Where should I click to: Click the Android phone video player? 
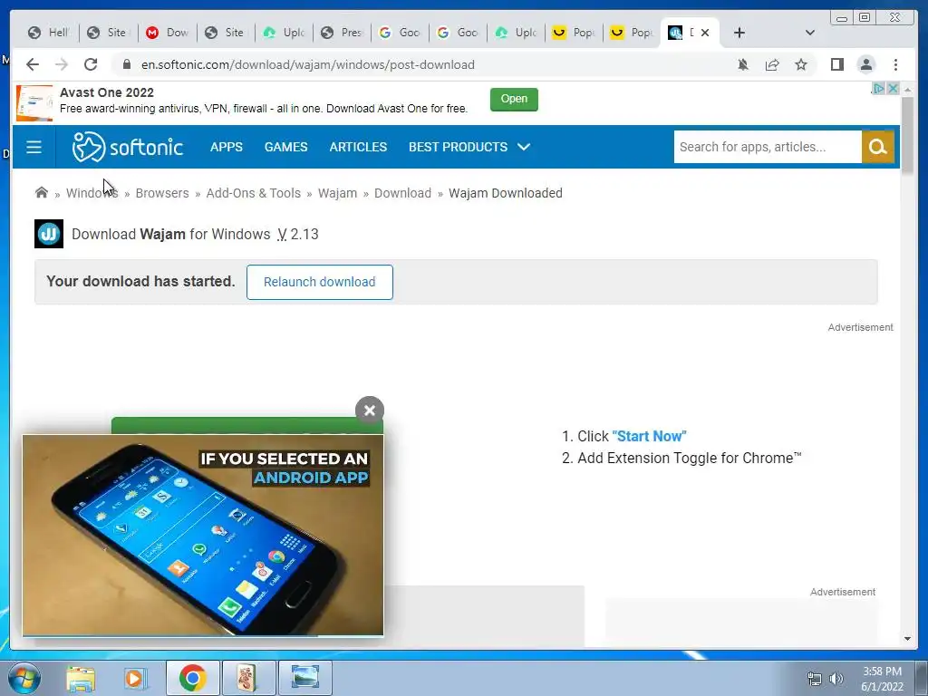coord(203,535)
